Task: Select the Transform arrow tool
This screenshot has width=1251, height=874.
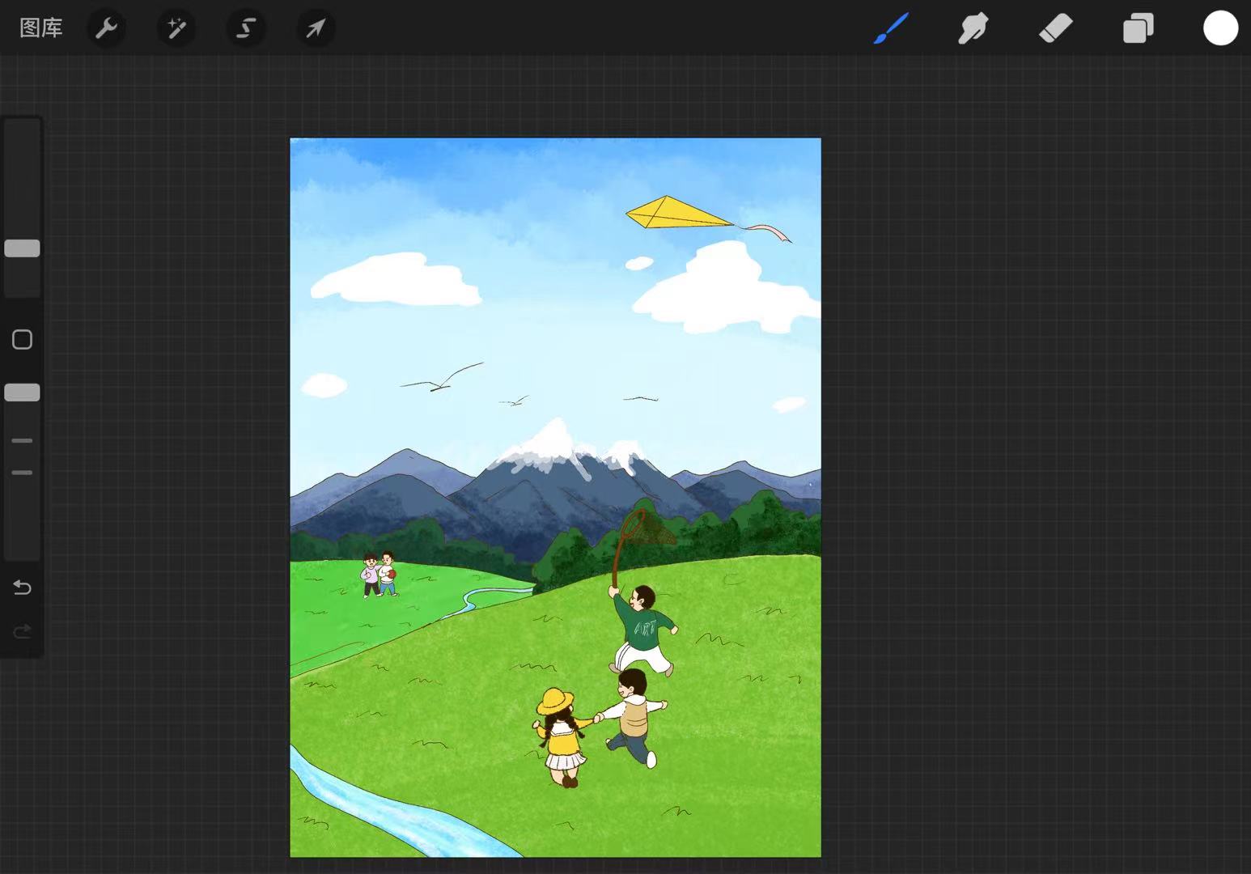Action: click(x=315, y=28)
